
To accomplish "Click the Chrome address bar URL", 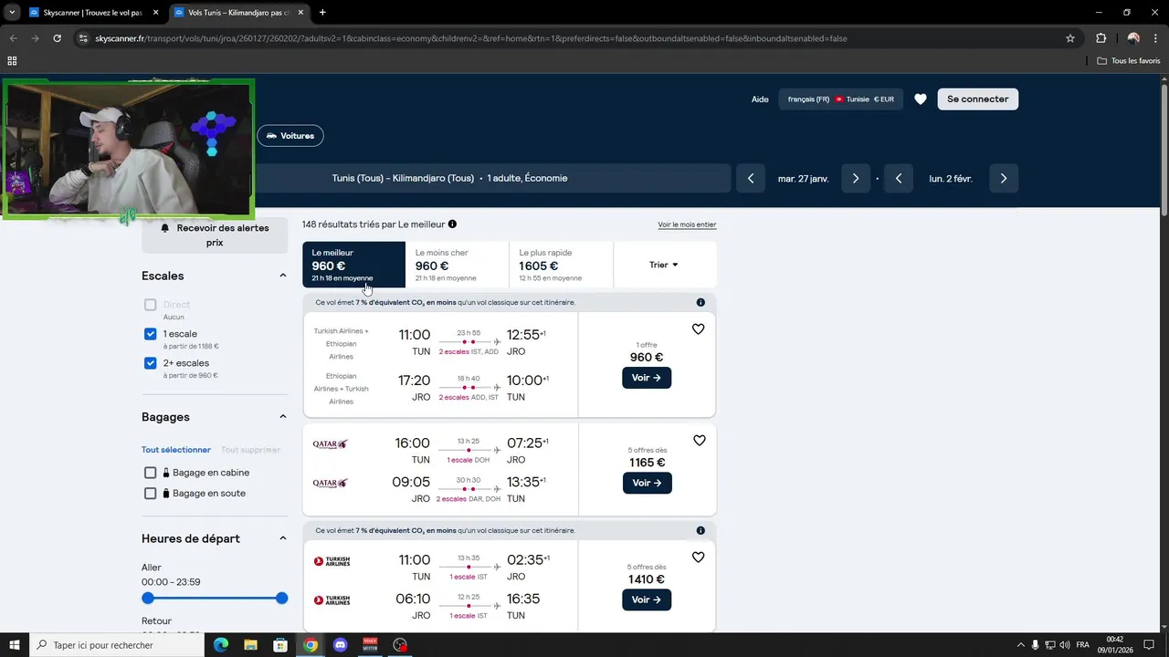I will [x=470, y=38].
